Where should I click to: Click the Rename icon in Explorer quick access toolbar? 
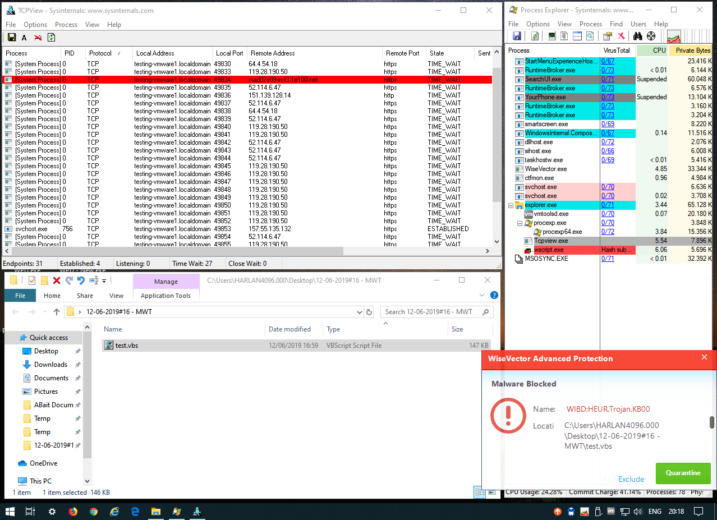(x=94, y=280)
